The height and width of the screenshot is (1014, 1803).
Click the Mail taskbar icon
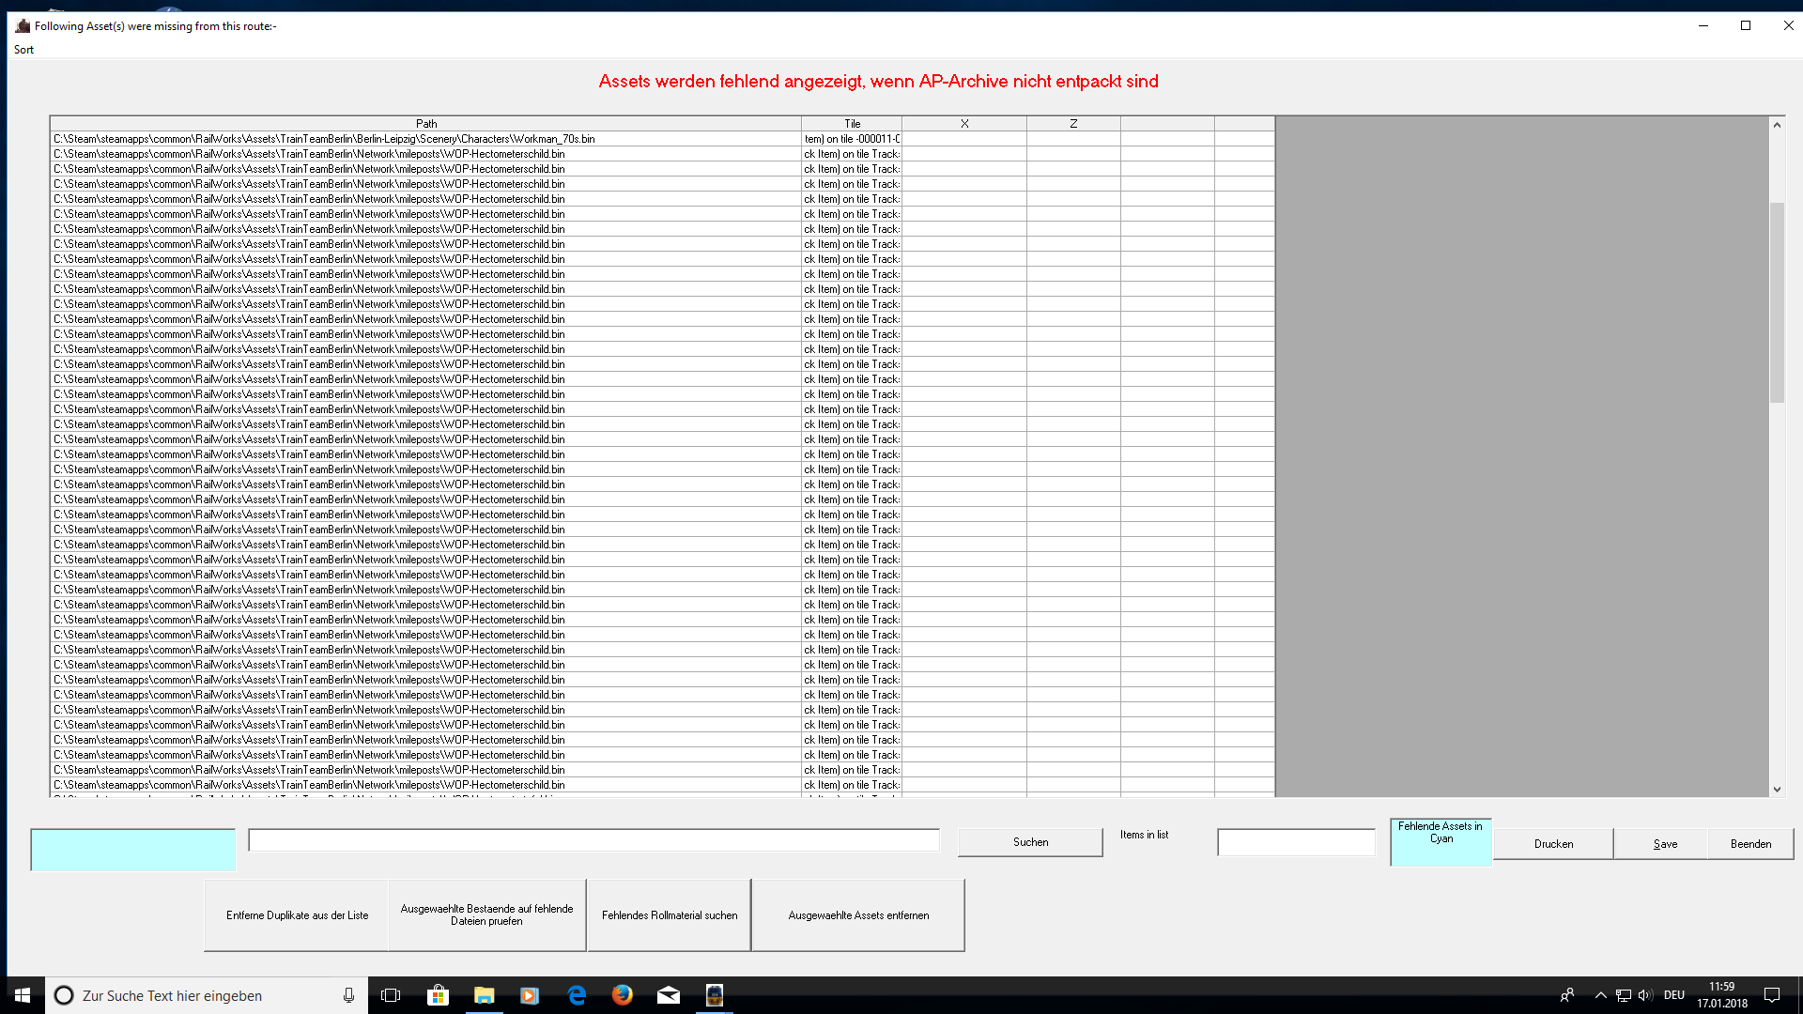[669, 995]
